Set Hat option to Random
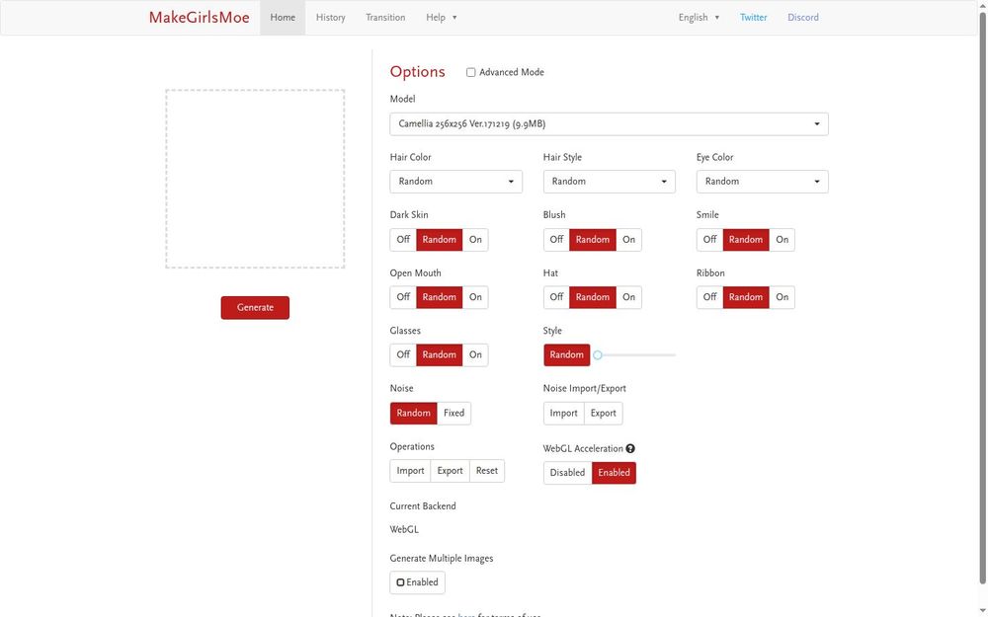988x617 pixels. pyautogui.click(x=592, y=297)
